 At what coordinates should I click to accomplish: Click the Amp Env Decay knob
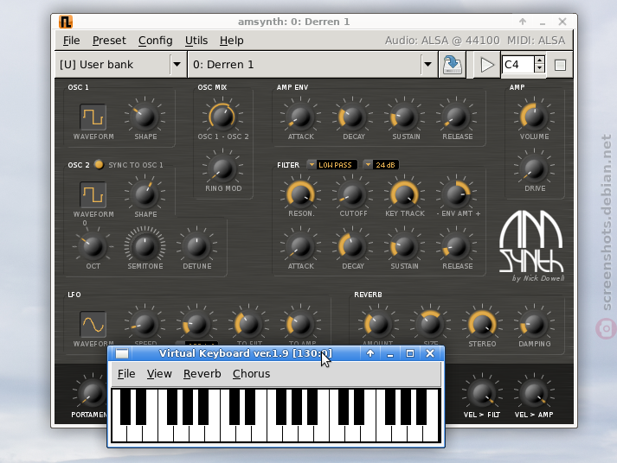[x=352, y=117]
